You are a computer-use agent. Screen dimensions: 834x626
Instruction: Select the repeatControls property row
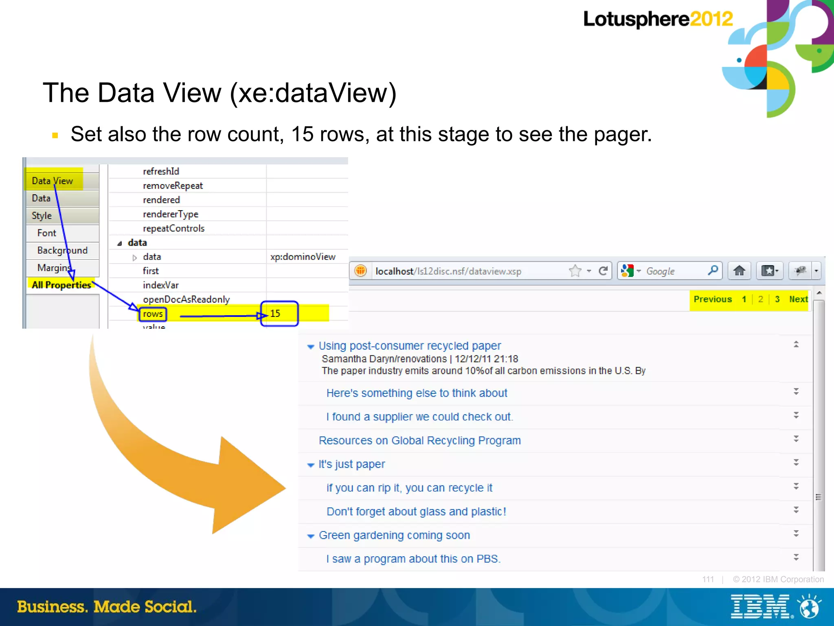(x=173, y=228)
